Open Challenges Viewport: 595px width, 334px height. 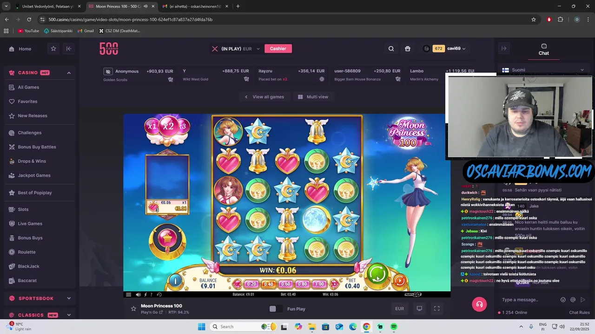point(30,133)
